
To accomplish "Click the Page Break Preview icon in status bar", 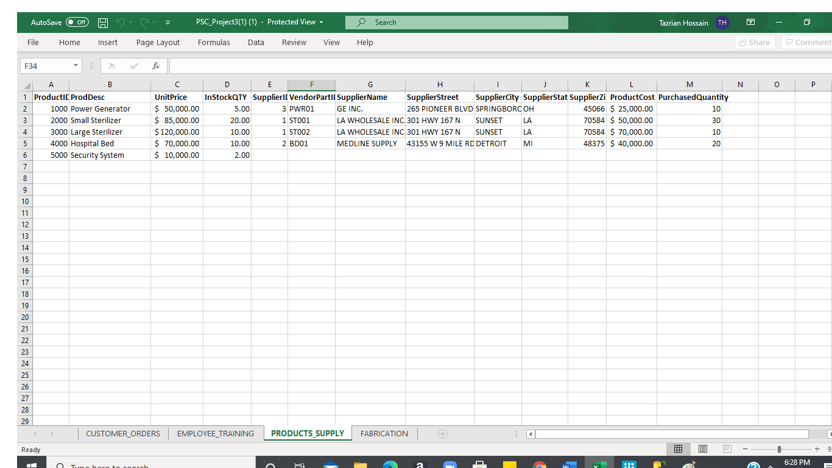I will coord(726,448).
